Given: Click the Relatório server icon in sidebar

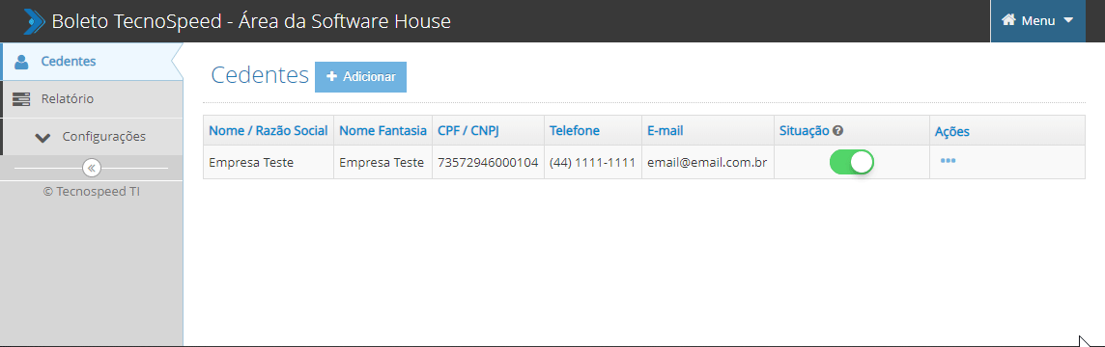Looking at the screenshot, I should [21, 99].
